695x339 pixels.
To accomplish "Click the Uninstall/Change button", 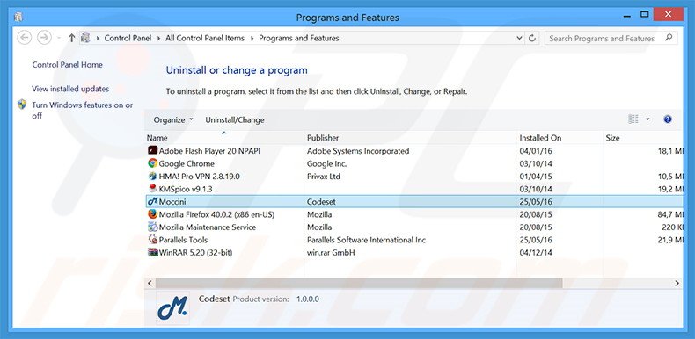I will 235,120.
